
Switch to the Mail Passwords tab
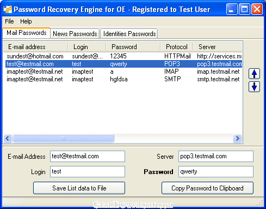(x=27, y=33)
